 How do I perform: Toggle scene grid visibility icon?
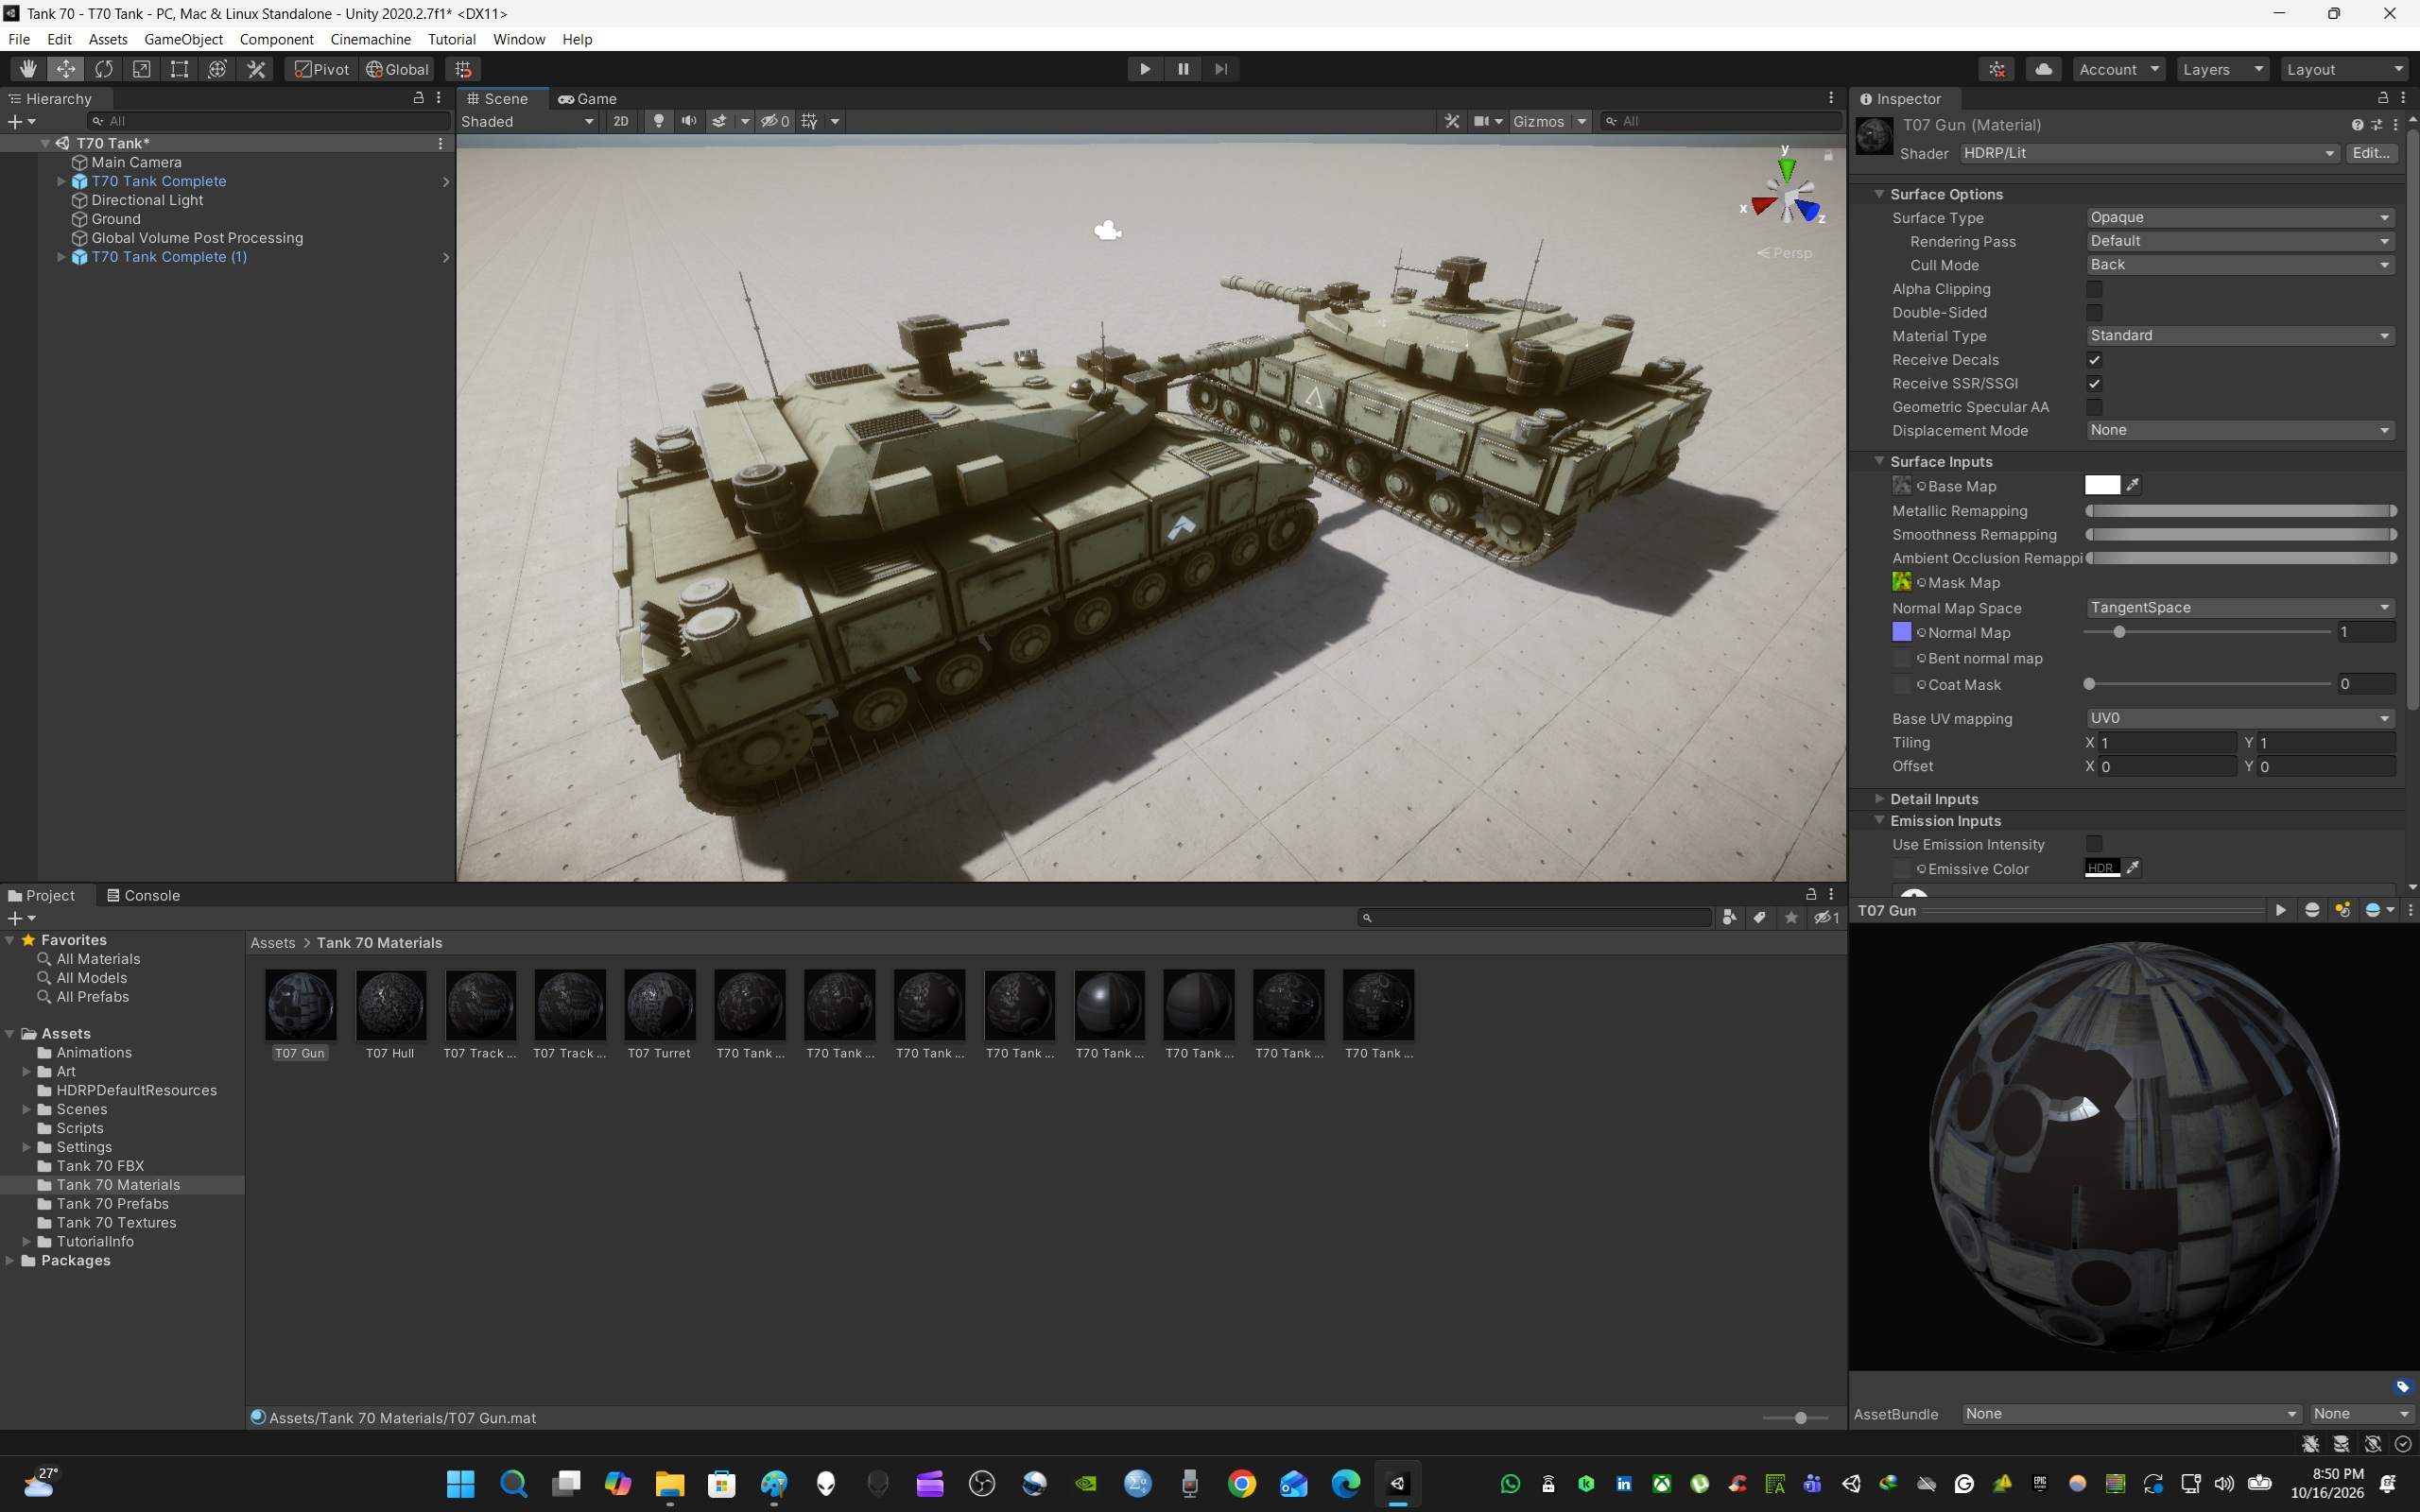tap(809, 121)
